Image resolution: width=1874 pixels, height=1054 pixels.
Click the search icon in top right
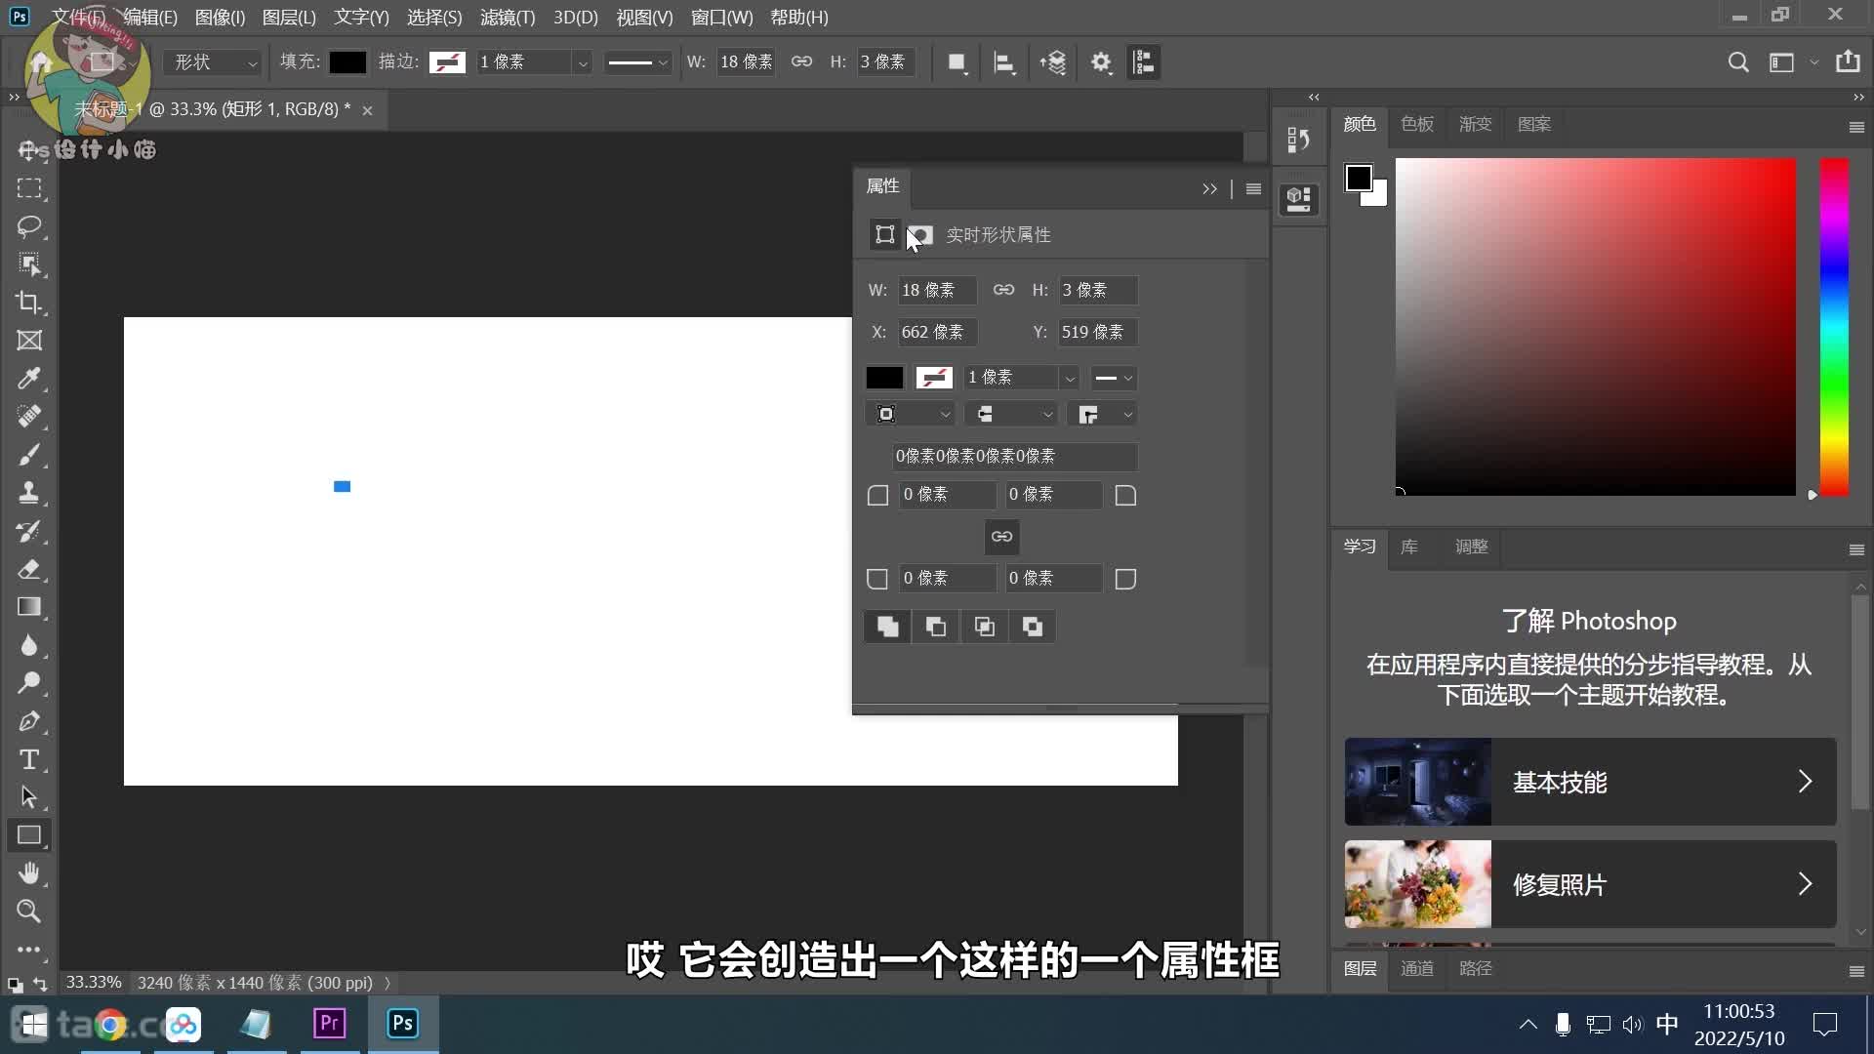click(1738, 62)
